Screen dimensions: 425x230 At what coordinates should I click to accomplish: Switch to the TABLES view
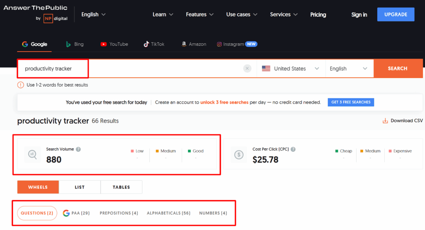pos(122,187)
